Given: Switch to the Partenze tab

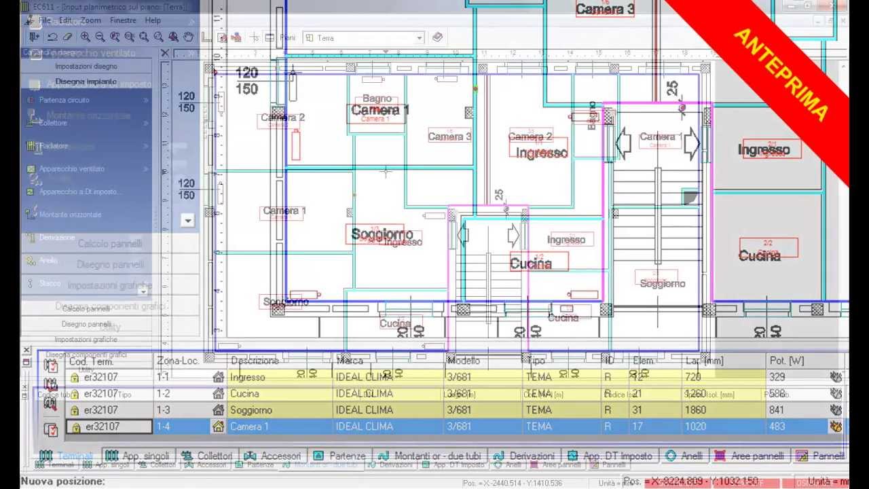Looking at the screenshot, I should pyautogui.click(x=339, y=456).
